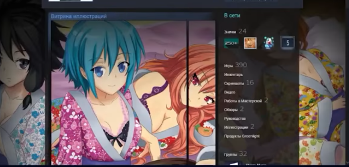Screen dimensions: 349x167
Task: Open the Значки badges link
Action: tap(230, 32)
